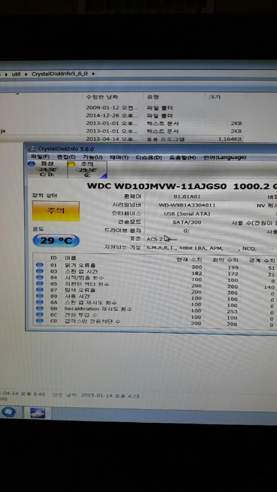Viewport: 277px width, 492px height.
Task: Click the blue status icon for 0B Recalibration row
Action: (40, 308)
